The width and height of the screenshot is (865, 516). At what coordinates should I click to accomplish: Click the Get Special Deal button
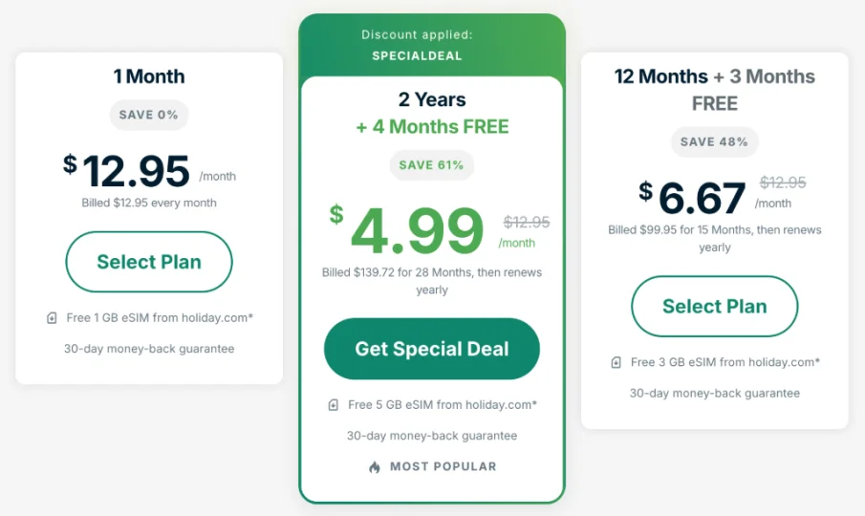431,349
